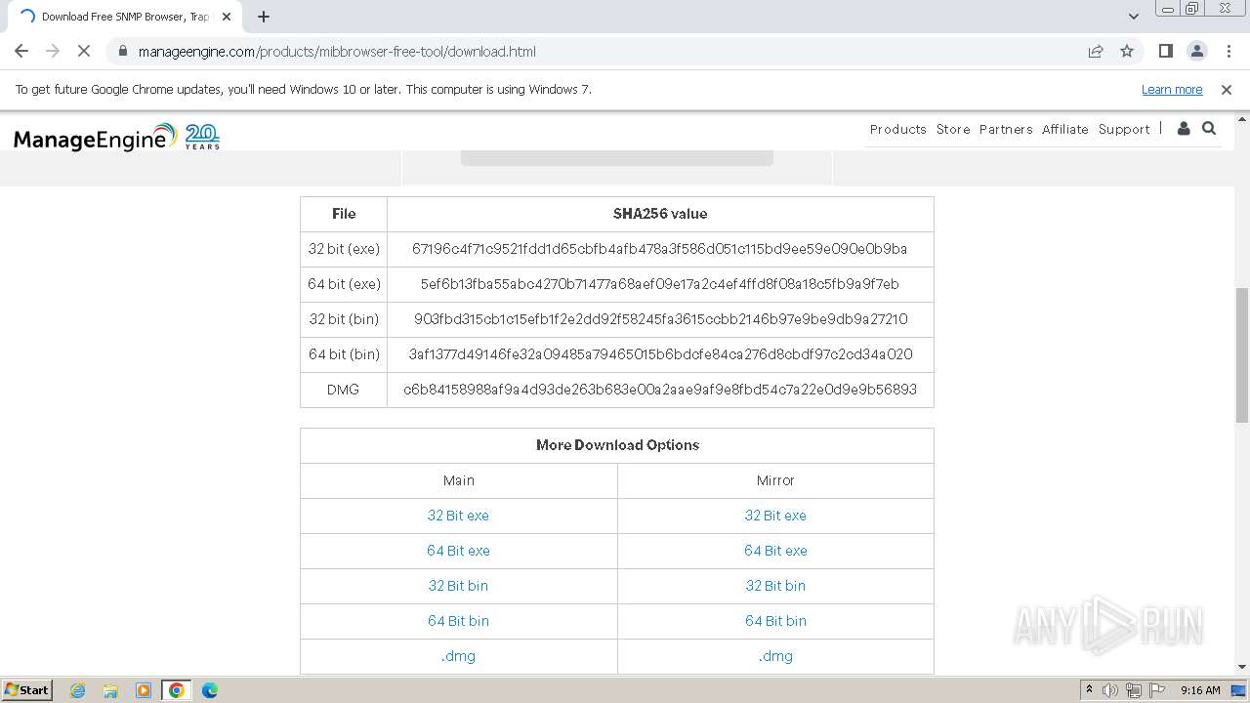
Task: Open Chrome three-dot menu
Action: click(x=1229, y=51)
